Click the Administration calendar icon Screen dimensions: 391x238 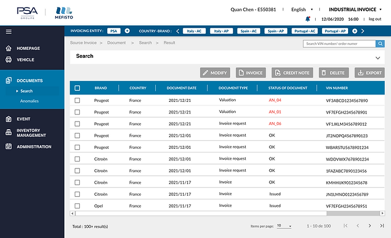point(9,147)
